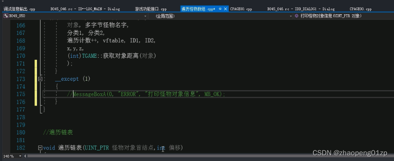Switch to 调试信息输出.cpp tab
Screen dimensions: 394x161
click(19, 9)
